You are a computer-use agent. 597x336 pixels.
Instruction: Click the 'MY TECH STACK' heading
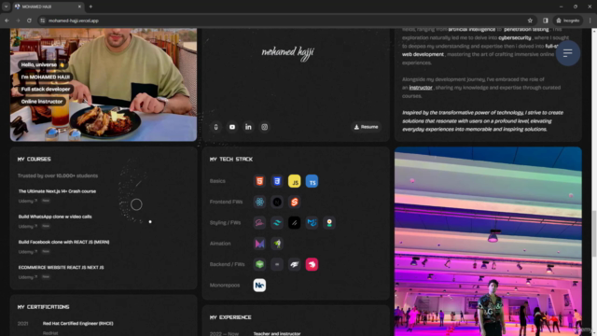tap(231, 160)
